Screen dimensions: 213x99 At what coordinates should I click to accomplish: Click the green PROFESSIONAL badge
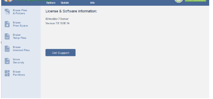coord(195,1)
